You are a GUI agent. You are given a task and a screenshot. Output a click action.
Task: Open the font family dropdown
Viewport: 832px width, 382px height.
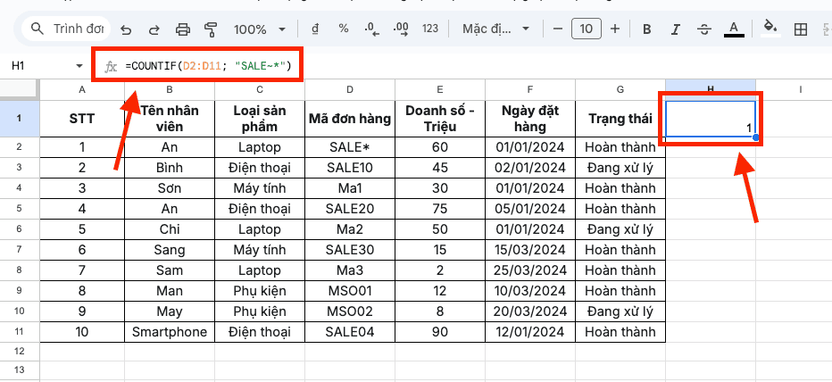point(495,29)
